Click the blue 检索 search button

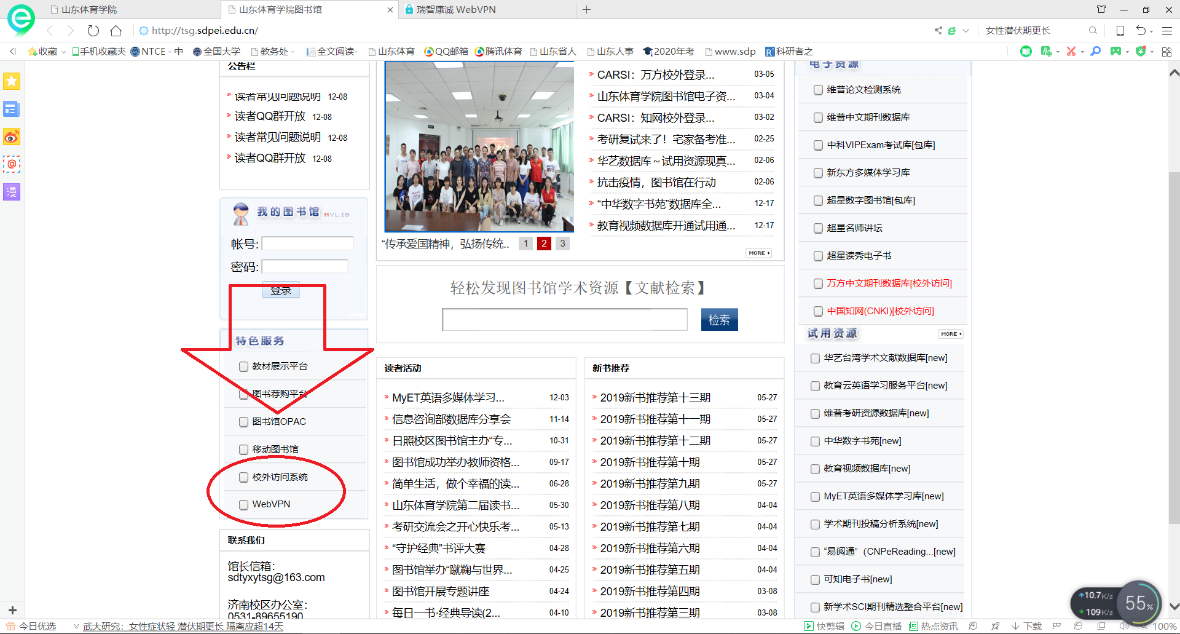719,320
